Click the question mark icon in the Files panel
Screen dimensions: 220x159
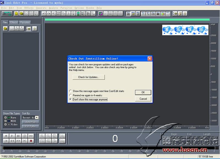(x=35, y=29)
